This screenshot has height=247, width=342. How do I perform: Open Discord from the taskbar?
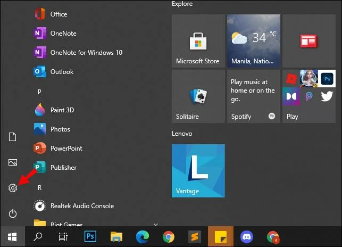(x=247, y=237)
